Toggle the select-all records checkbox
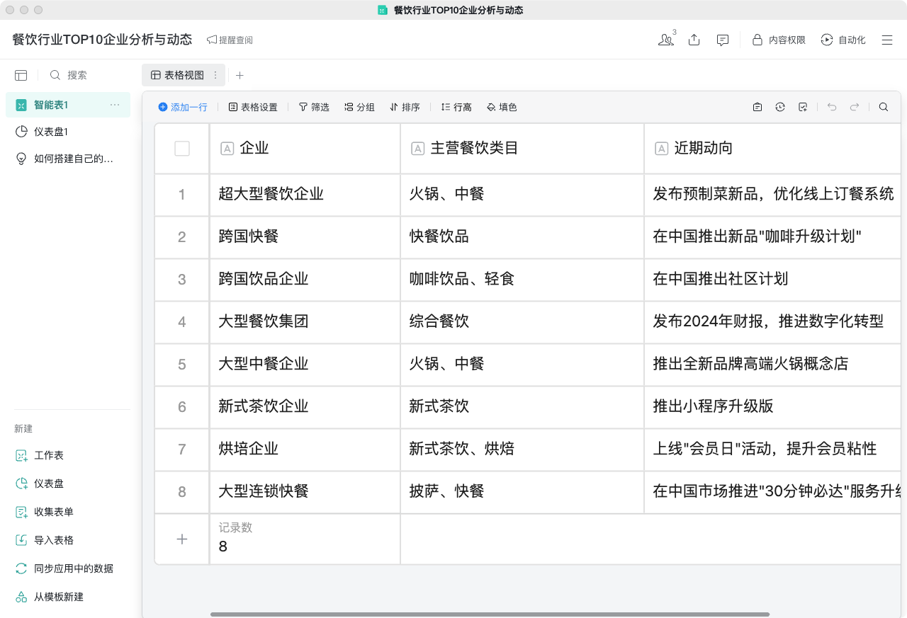The width and height of the screenshot is (907, 618). coord(181,149)
